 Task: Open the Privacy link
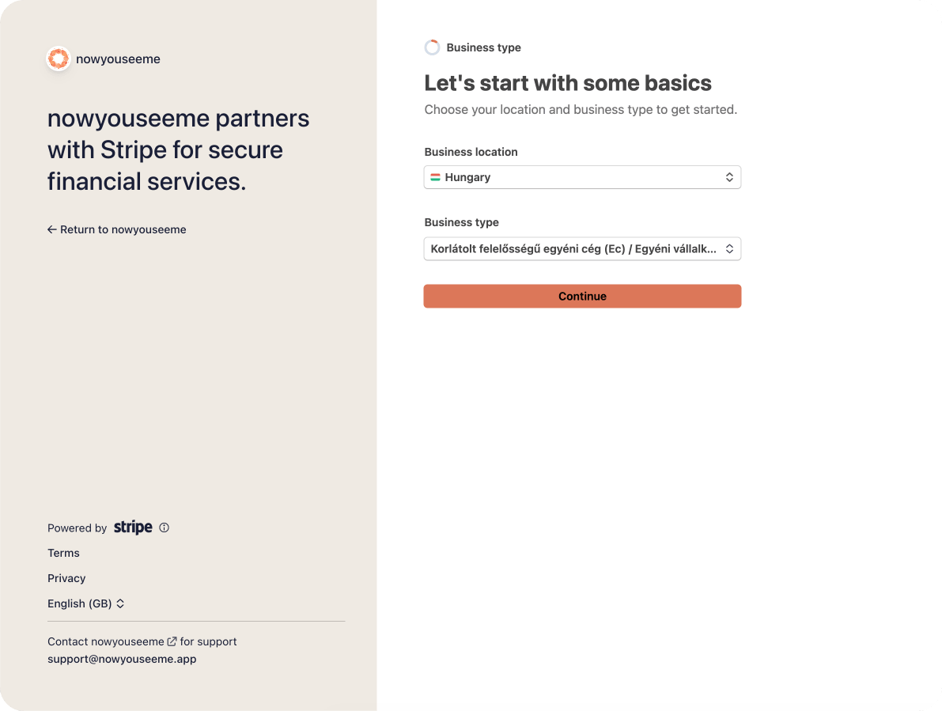[x=66, y=578]
